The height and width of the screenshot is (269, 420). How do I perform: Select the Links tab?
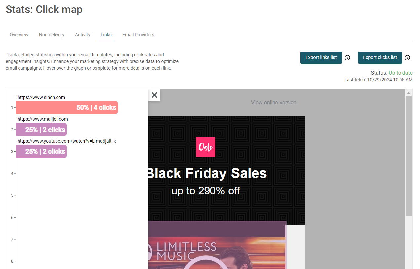(x=106, y=35)
